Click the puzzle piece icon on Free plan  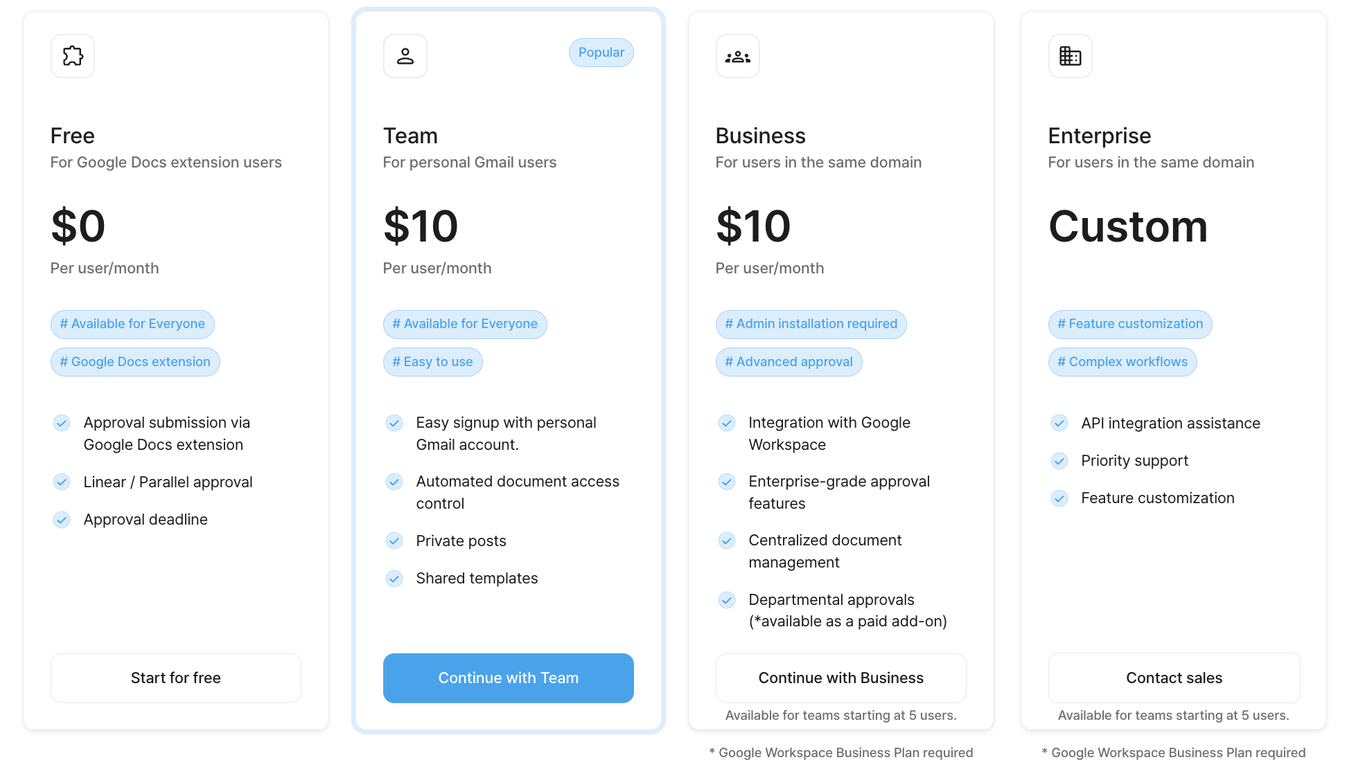[73, 56]
